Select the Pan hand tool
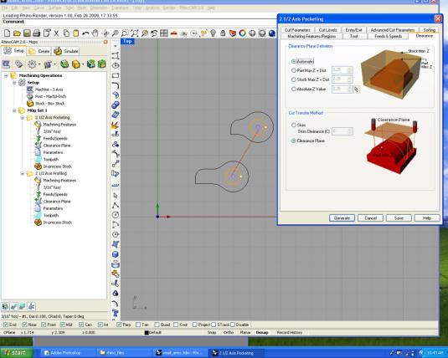This screenshot has width=448, height=358. pyautogui.click(x=95, y=33)
